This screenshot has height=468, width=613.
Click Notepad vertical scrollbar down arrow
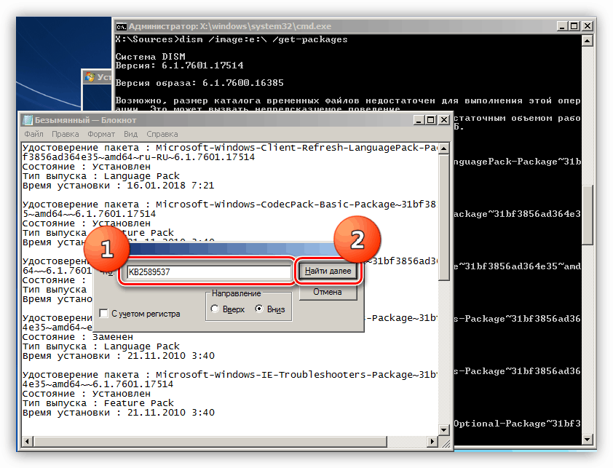(443, 430)
